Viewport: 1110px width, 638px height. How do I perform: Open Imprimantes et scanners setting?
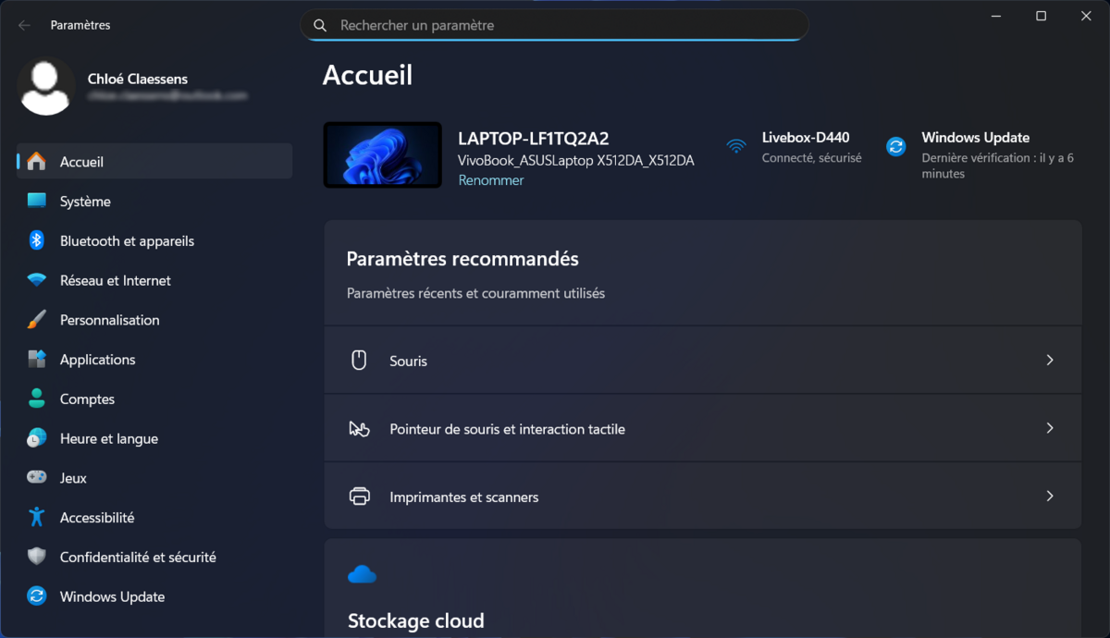tap(703, 497)
